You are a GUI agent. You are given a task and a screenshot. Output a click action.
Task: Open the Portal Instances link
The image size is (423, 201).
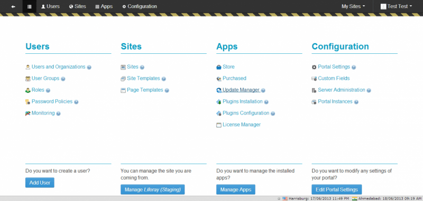[335, 101]
